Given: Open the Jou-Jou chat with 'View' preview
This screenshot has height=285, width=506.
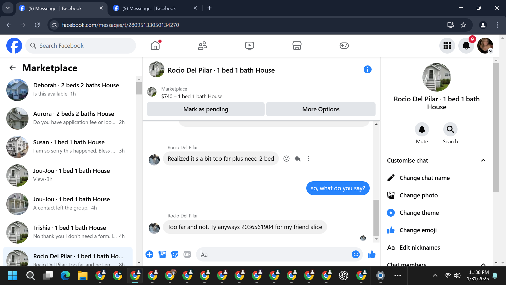Looking at the screenshot, I should tap(68, 175).
